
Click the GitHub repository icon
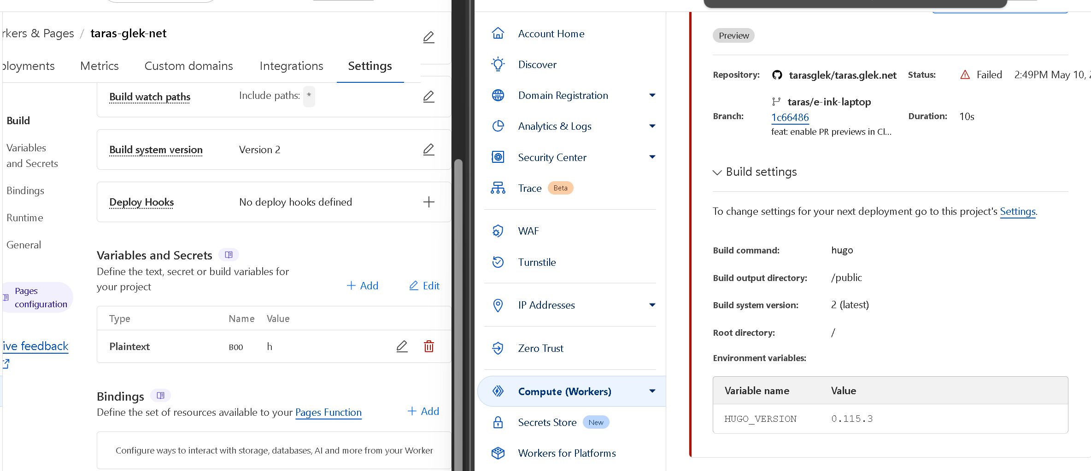(x=777, y=75)
